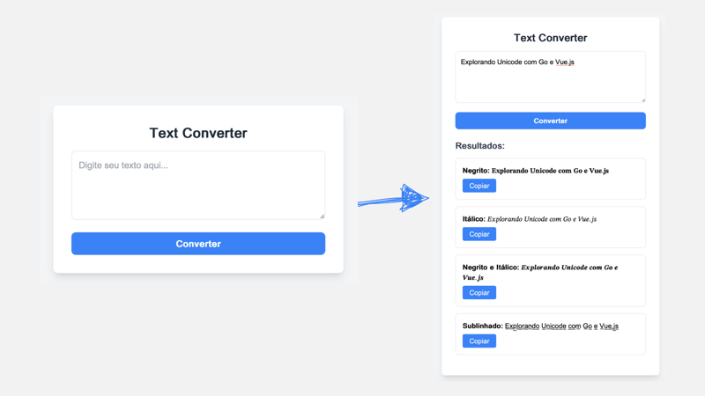The height and width of the screenshot is (396, 705).
Task: Click the Converter button above Resultados
Action: coord(550,121)
